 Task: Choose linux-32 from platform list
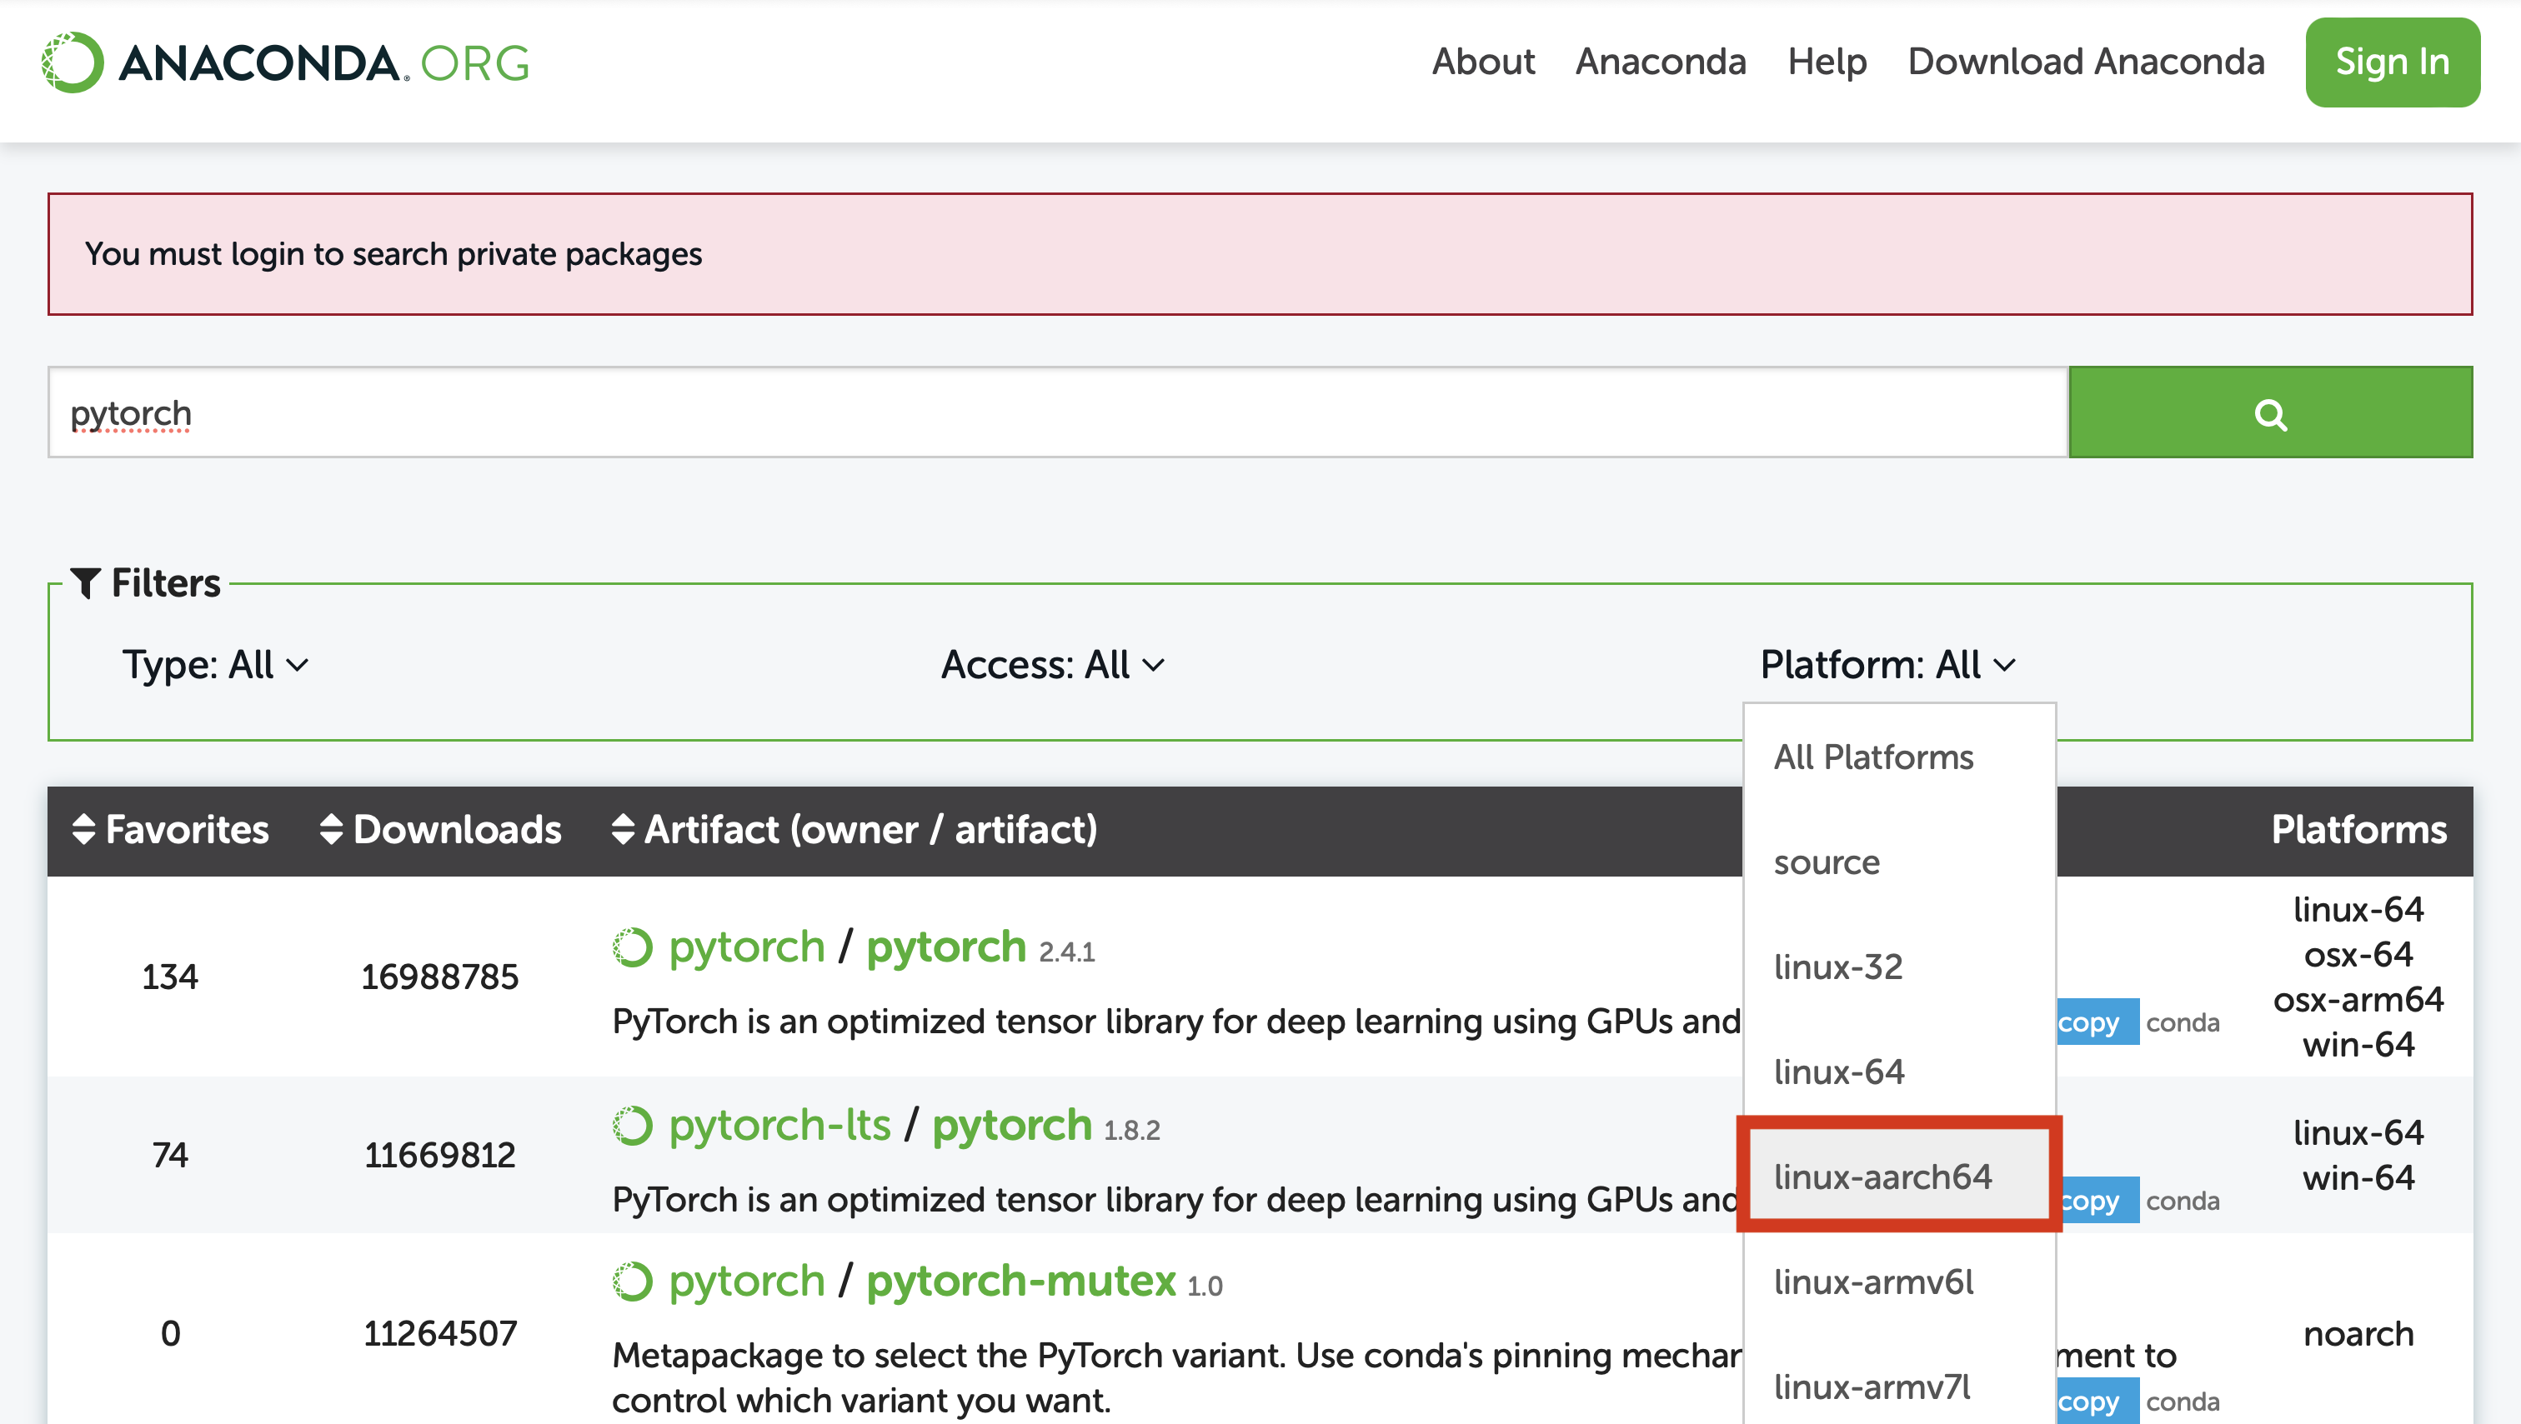1898,967
